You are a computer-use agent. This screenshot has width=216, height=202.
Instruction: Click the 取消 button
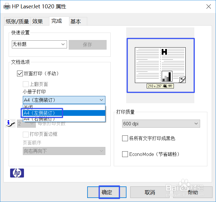[x=150, y=192]
